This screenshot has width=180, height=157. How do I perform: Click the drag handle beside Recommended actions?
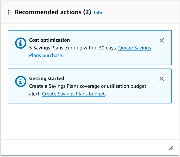[x=9, y=12]
